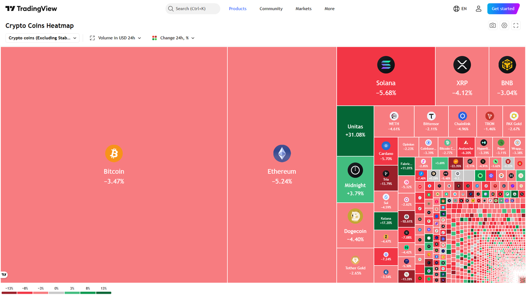This screenshot has height=295, width=526.
Task: Click the −5.32% tile
Action: (x=406, y=184)
